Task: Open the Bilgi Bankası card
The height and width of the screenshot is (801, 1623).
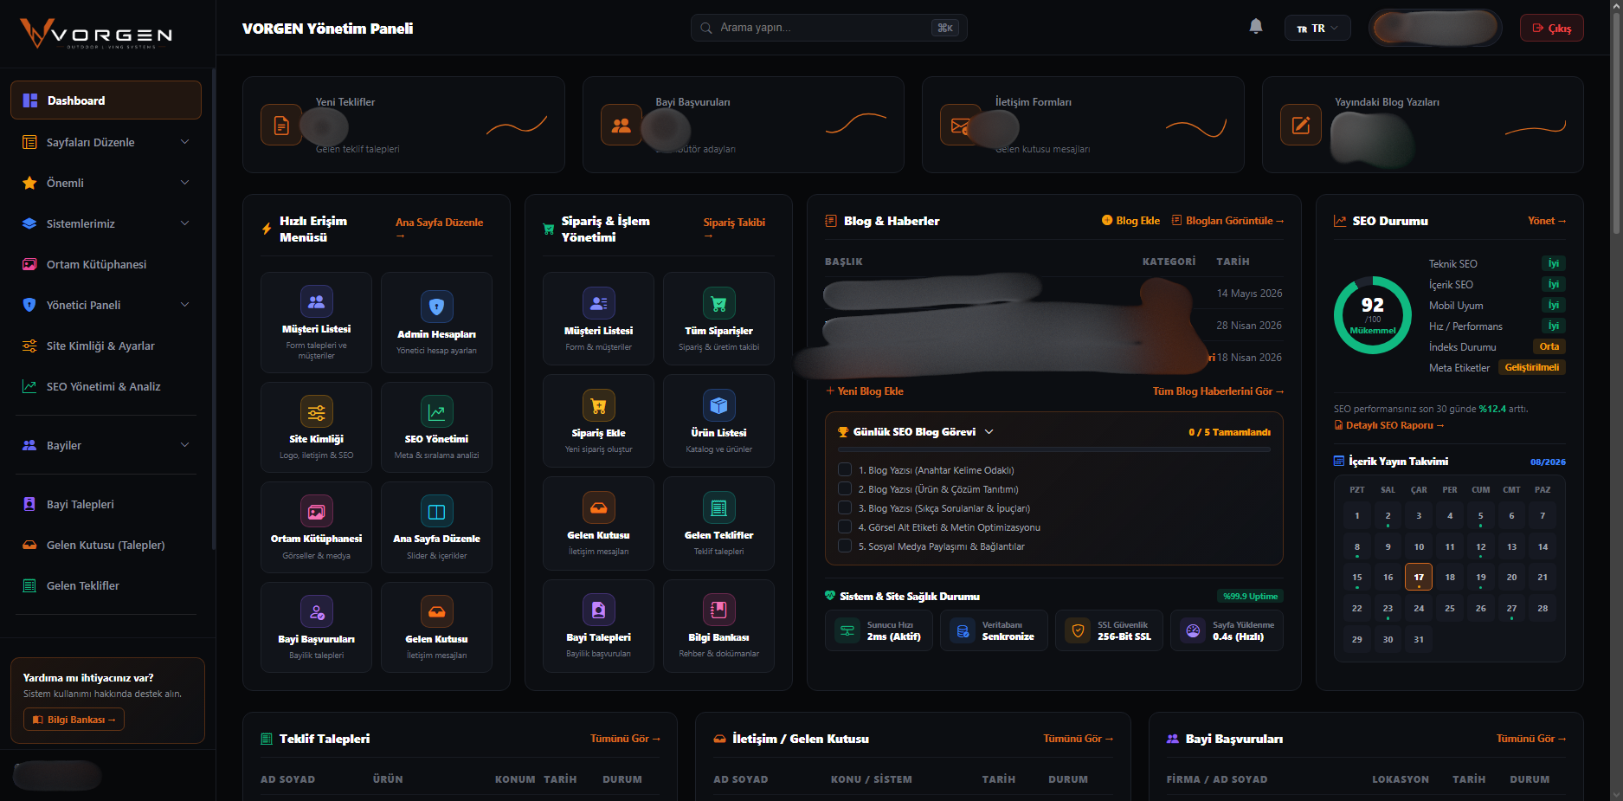Action: (718, 625)
